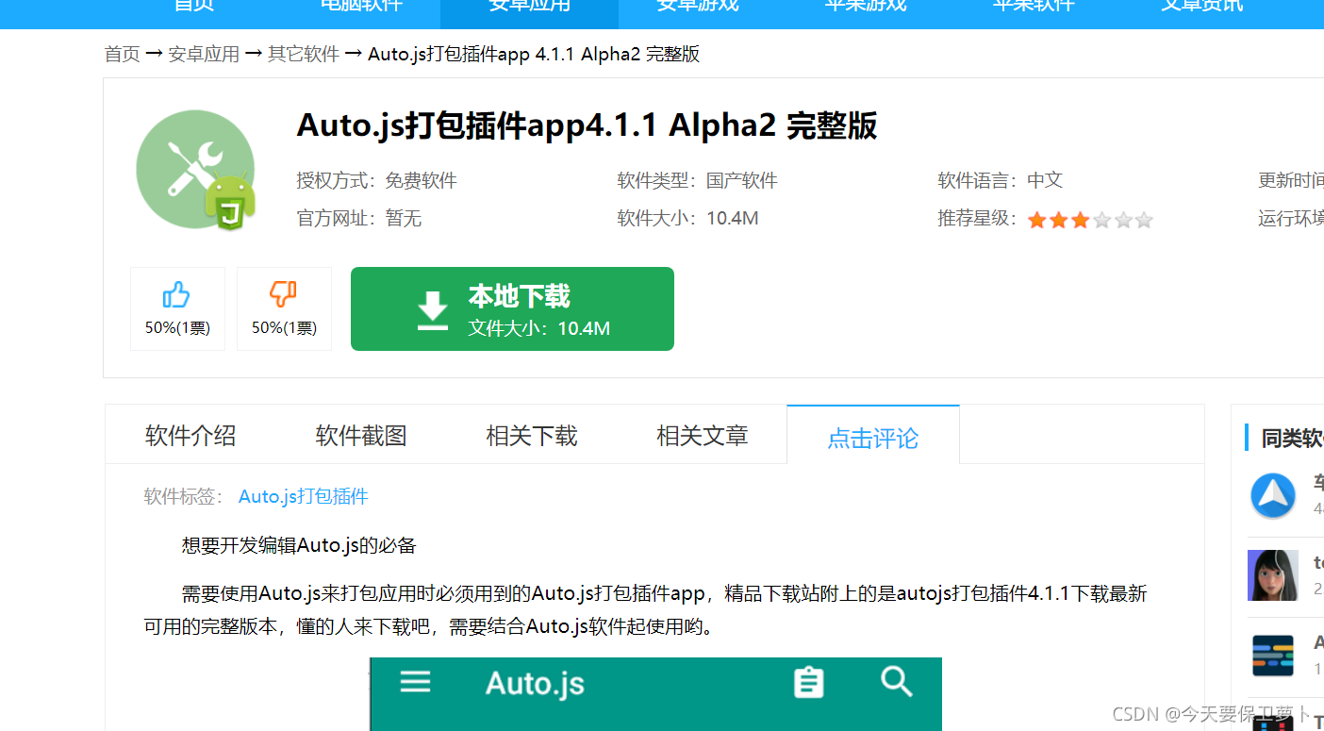Click the 同类软件 sidebar heading
This screenshot has width=1324, height=731.
(x=1292, y=438)
